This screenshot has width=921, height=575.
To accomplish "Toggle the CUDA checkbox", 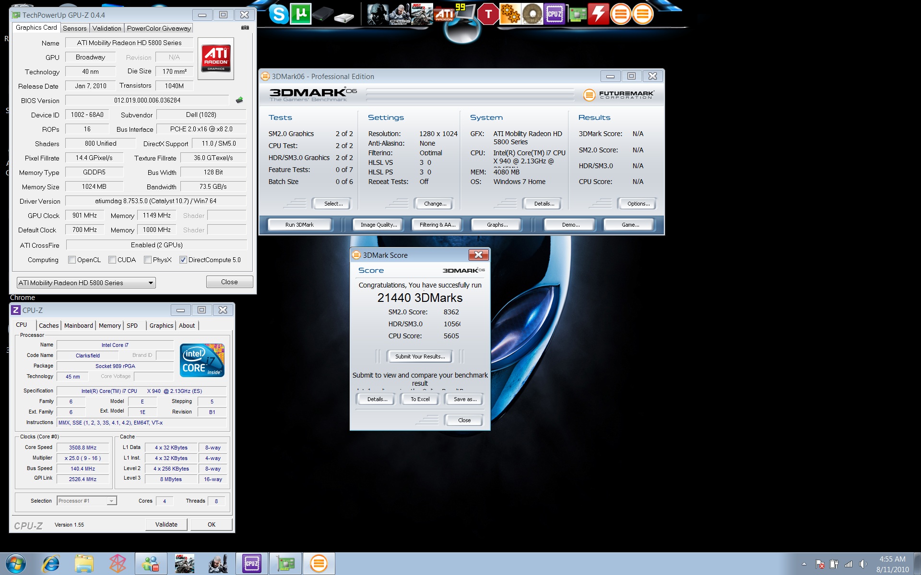I will 112,260.
